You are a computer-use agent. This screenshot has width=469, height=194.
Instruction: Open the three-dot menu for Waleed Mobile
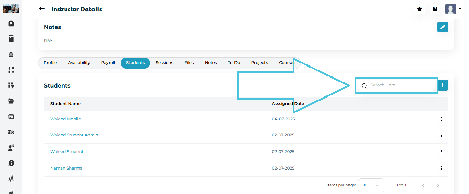pyautogui.click(x=441, y=119)
